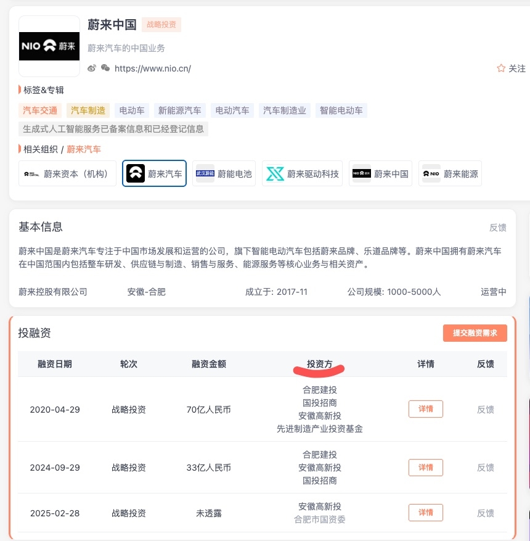Open the Weibo icon link

coord(92,68)
